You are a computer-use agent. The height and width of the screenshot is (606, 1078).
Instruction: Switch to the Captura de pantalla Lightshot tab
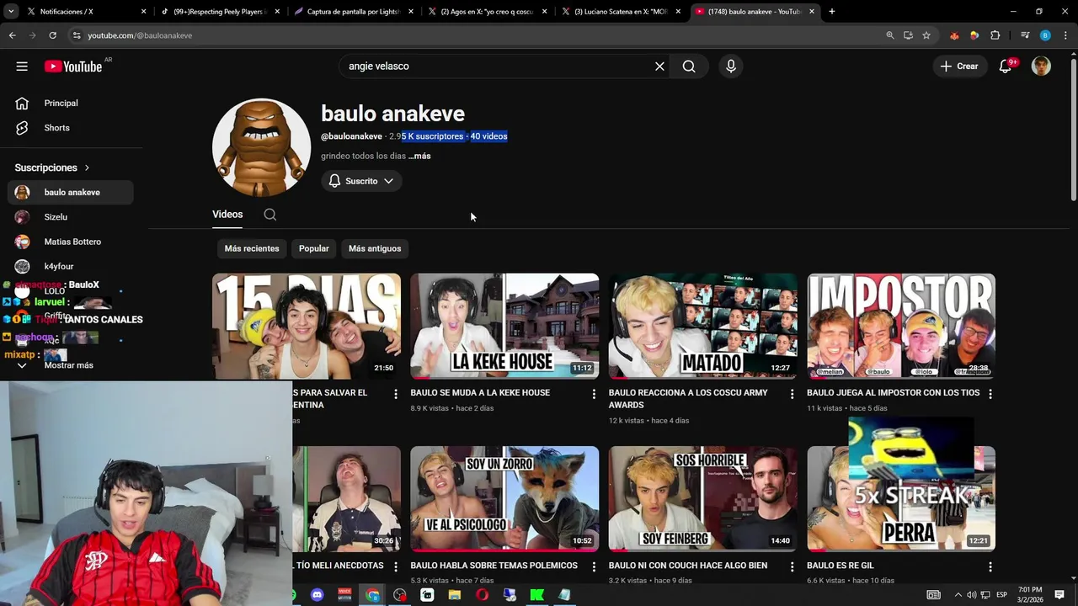354,12
